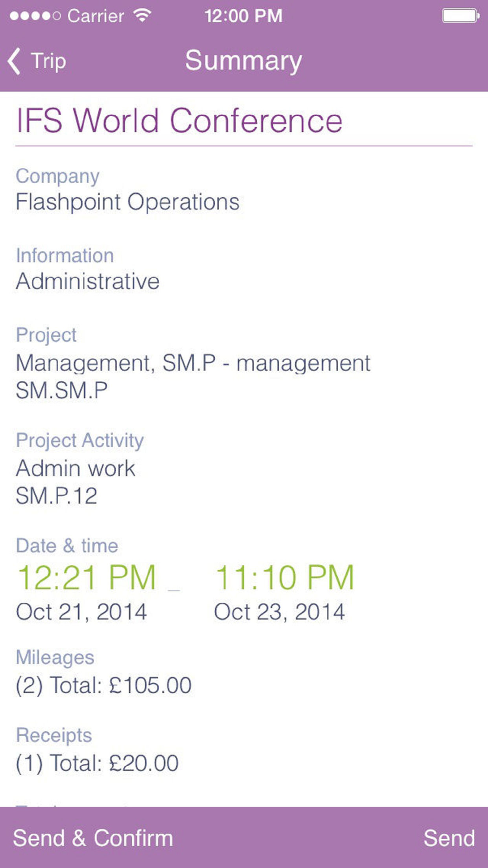Tap the Administrative information entry
488x868 pixels.
click(x=88, y=281)
